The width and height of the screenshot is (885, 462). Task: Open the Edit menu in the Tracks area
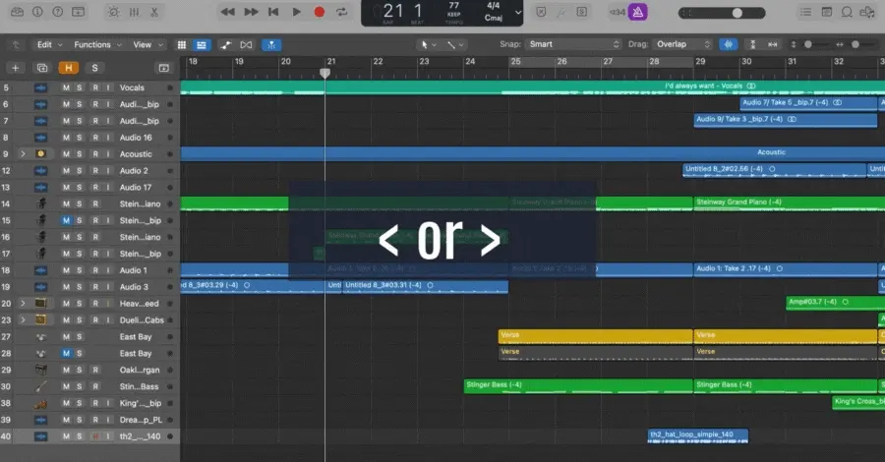click(49, 44)
